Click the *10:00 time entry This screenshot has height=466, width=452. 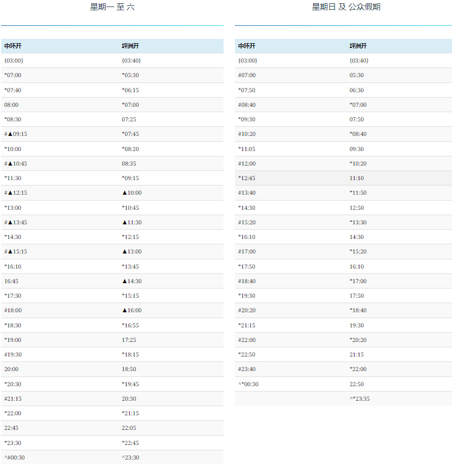(13, 149)
